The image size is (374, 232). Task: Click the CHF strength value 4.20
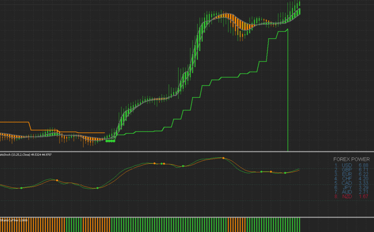tap(363, 179)
